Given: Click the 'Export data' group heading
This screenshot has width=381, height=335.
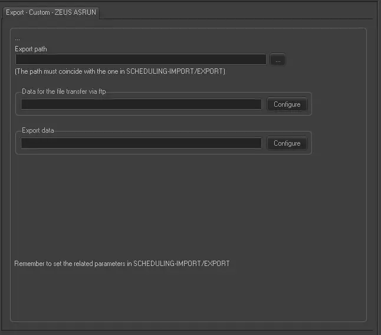Looking at the screenshot, I should point(38,130).
